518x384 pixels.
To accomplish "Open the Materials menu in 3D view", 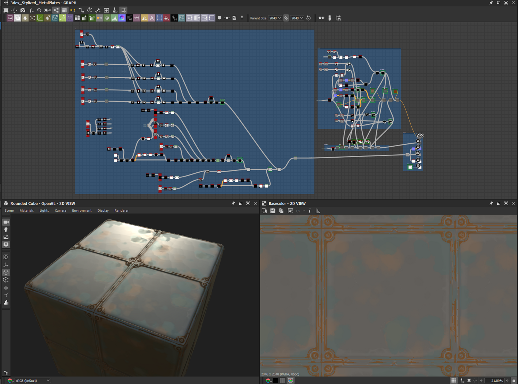I will pos(27,211).
